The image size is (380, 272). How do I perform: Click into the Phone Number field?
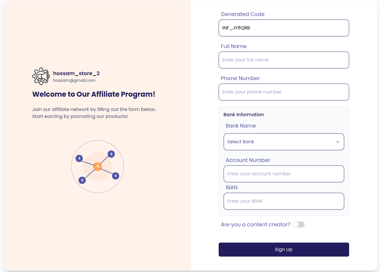pos(284,92)
